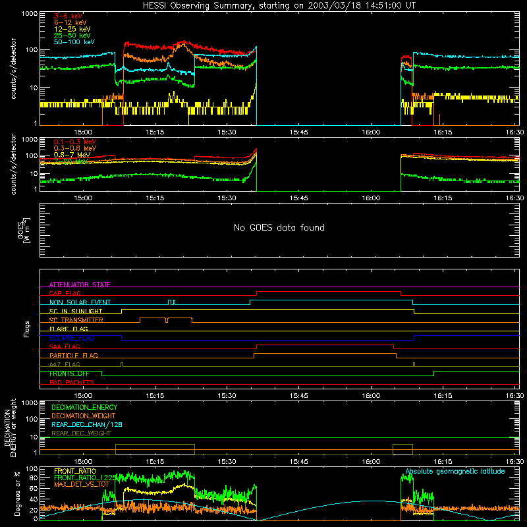Click the FRONT_RATIO_1225 legend label
This screenshot has height=527, width=527.
point(85,478)
